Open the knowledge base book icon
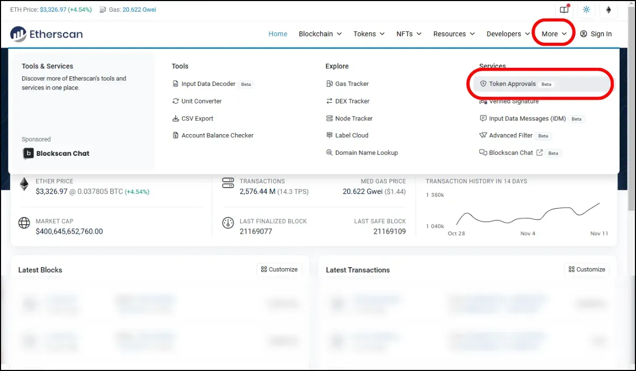This screenshot has width=636, height=371. point(564,10)
